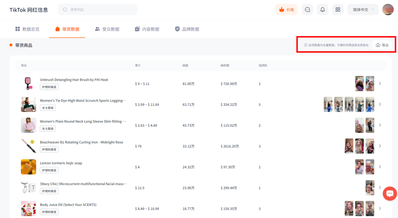Switch to the 受众数据 tab
The width and height of the screenshot is (398, 218).
pos(107,29)
